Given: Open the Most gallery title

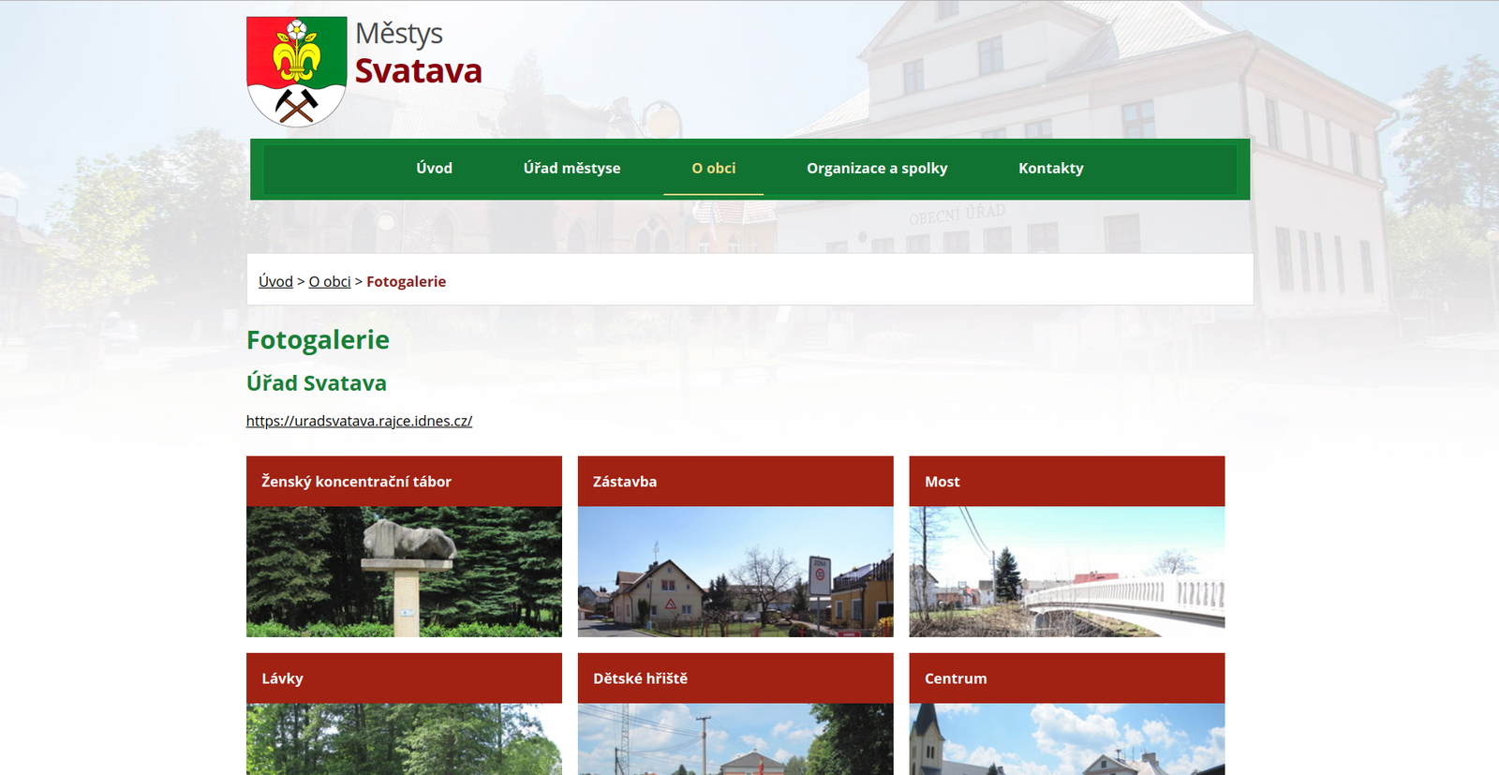Looking at the screenshot, I should [x=942, y=482].
